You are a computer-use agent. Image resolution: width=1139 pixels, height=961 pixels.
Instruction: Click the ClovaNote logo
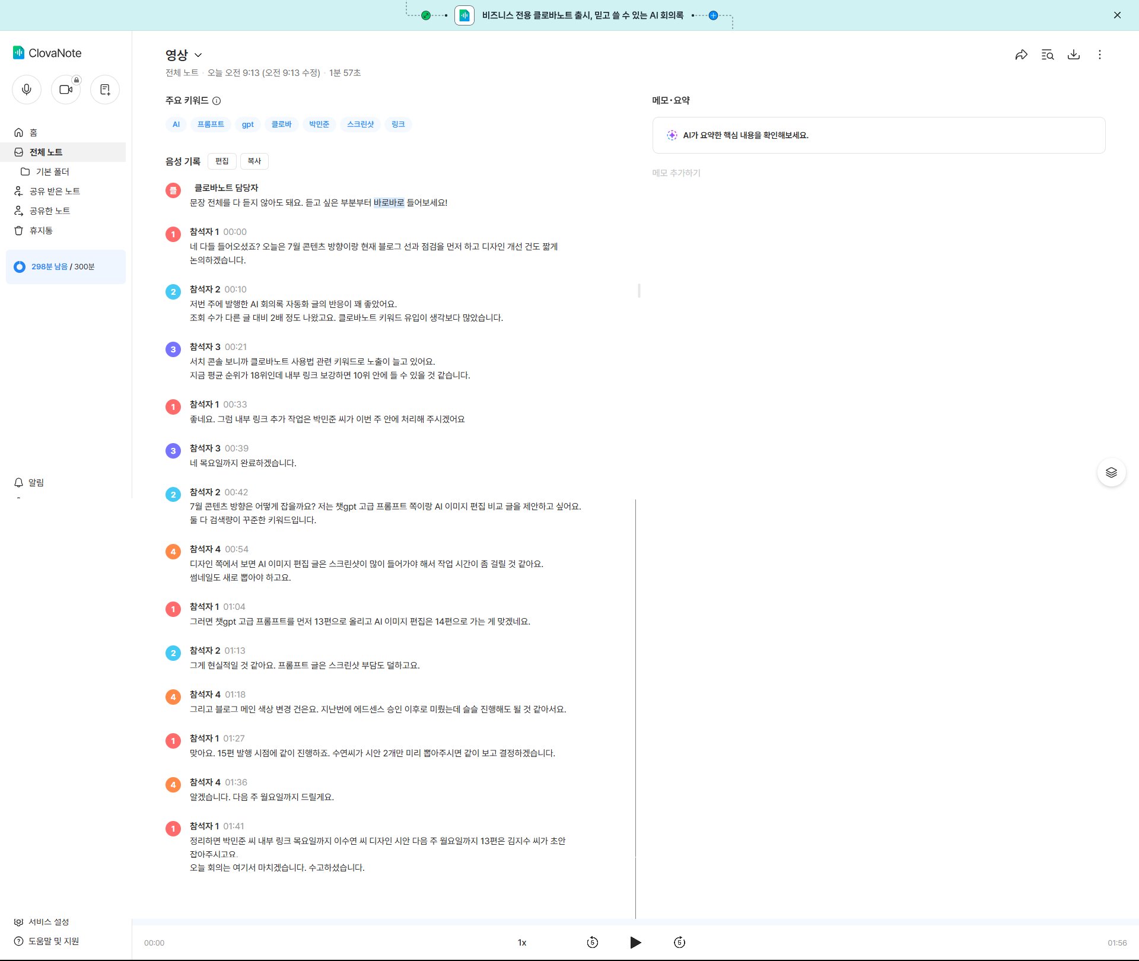pyautogui.click(x=47, y=53)
